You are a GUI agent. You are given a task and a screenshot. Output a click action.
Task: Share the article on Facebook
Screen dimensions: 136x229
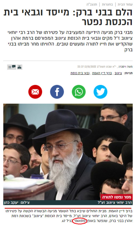[57, 92]
